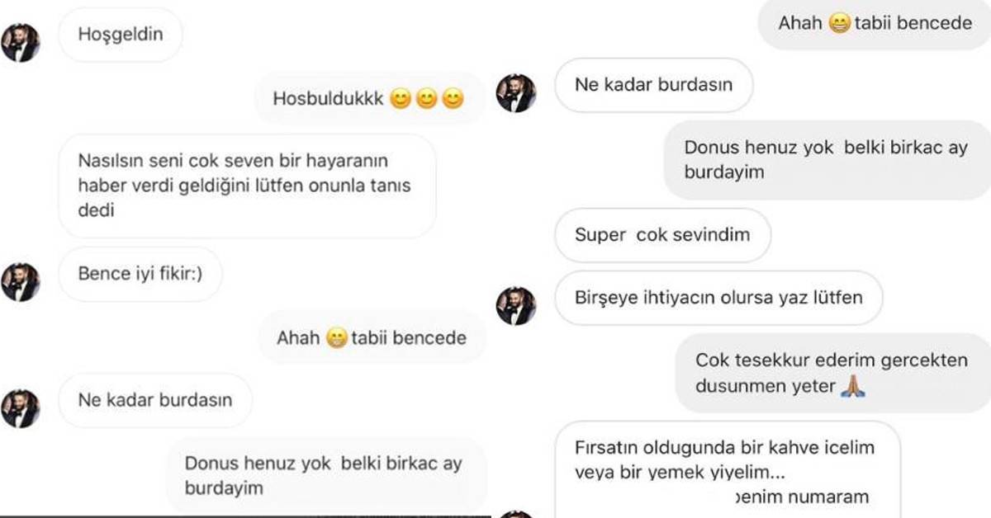Open the profile picture beside the left 'Ne kadar burdasın'

pyautogui.click(x=21, y=408)
